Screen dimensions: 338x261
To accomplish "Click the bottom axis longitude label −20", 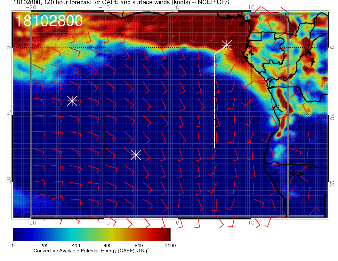I will coord(31,223).
